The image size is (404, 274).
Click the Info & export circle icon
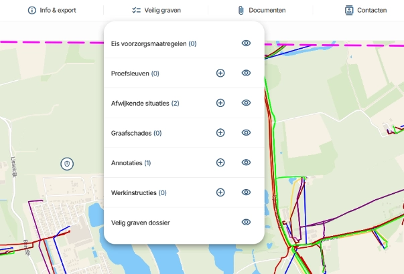click(x=32, y=10)
